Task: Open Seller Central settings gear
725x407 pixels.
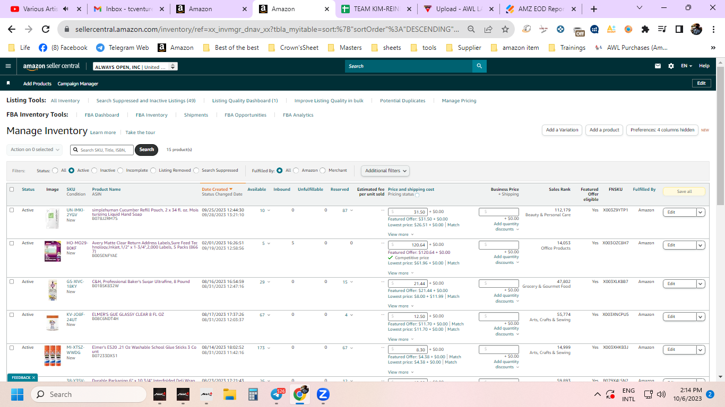Action: [671, 66]
